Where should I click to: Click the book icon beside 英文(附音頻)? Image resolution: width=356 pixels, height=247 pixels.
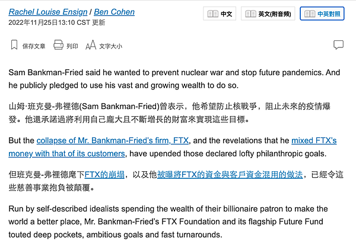(x=250, y=14)
